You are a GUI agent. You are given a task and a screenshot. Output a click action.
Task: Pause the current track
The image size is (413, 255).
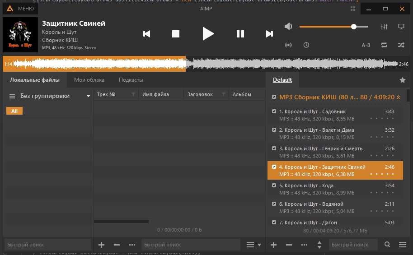pos(240,34)
